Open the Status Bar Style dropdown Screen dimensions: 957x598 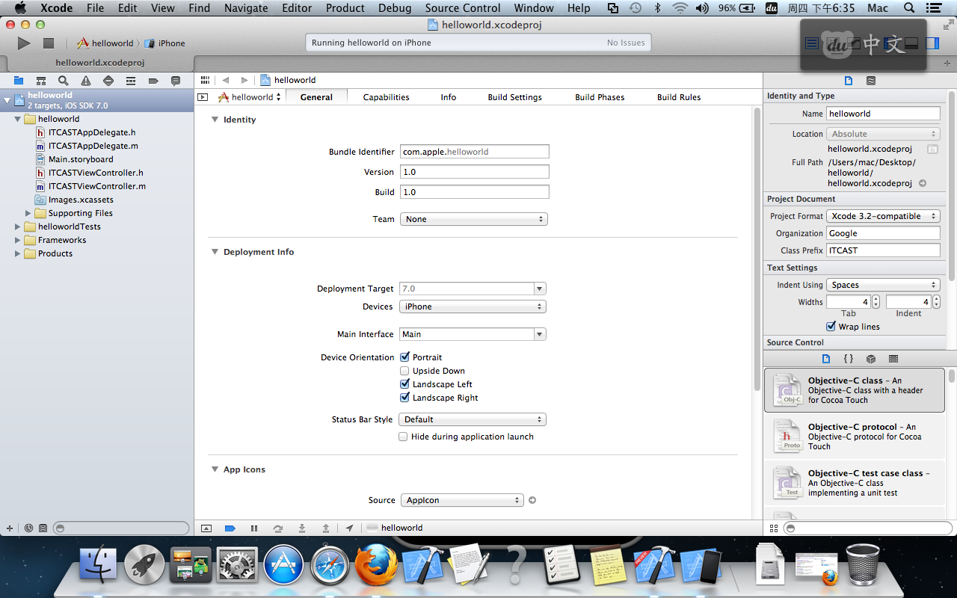tap(473, 419)
